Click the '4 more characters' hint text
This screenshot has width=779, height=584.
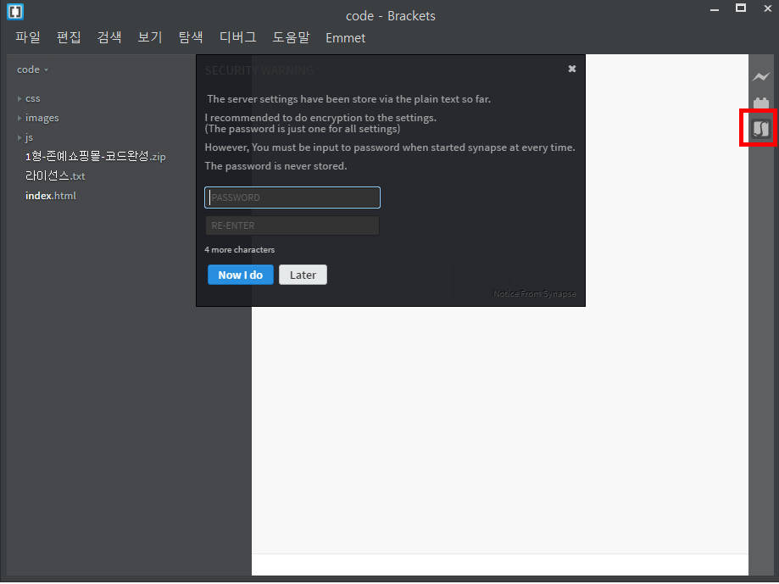click(x=239, y=250)
